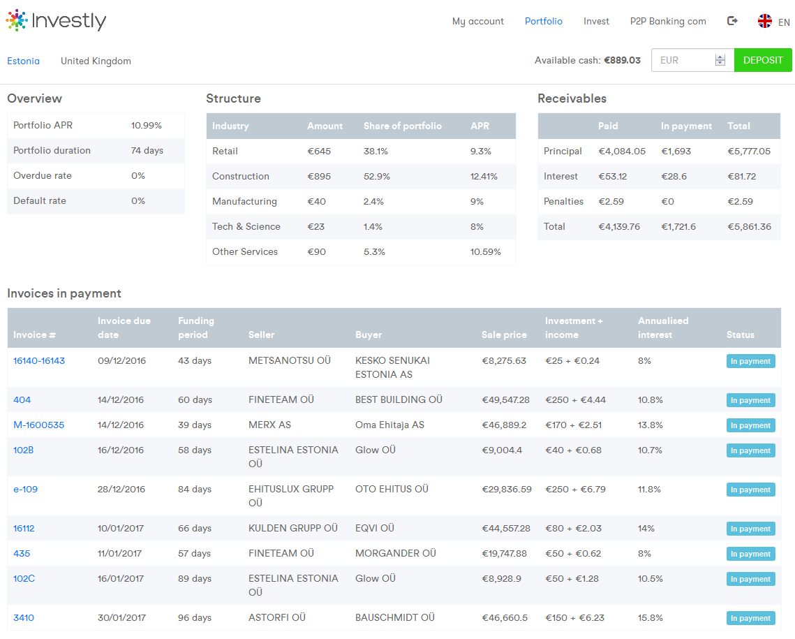Open My account menu item

pyautogui.click(x=477, y=21)
